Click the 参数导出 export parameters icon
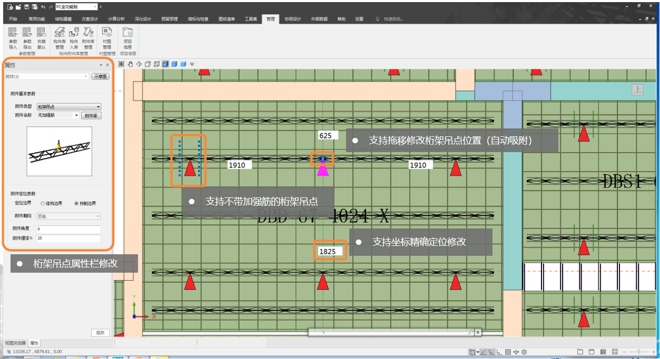This screenshot has height=359, width=660. click(27, 38)
